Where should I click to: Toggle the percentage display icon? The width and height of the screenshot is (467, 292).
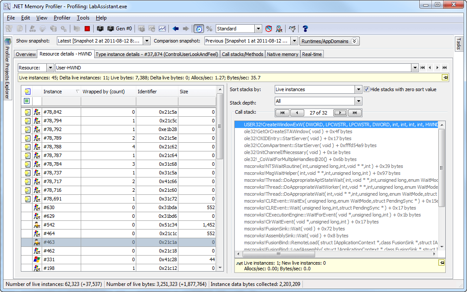(210, 29)
